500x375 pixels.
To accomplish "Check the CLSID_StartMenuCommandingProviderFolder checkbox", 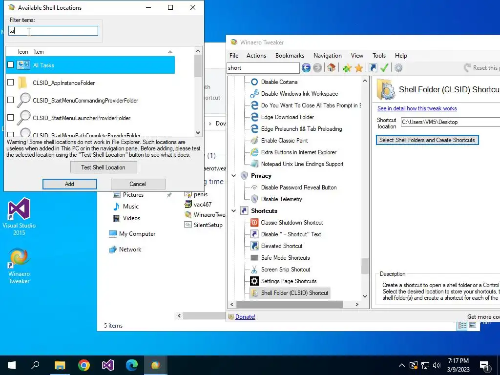I will tap(11, 100).
